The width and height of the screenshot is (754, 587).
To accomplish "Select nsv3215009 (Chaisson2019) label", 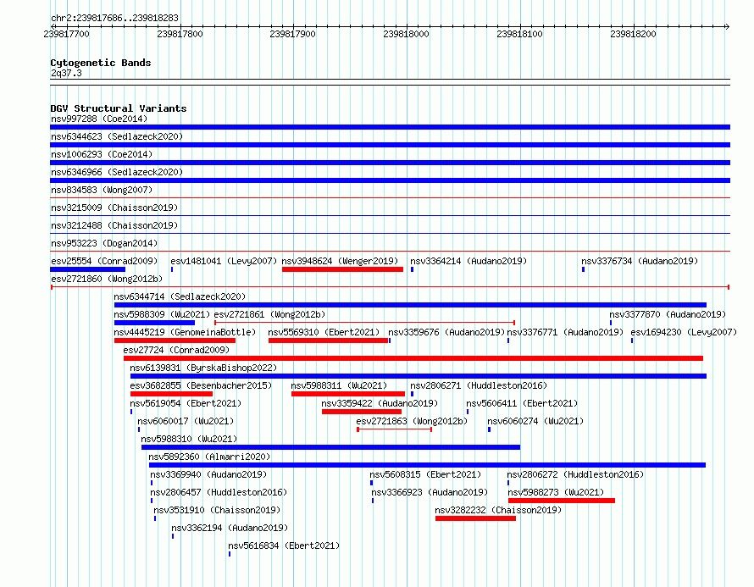I will click(114, 208).
